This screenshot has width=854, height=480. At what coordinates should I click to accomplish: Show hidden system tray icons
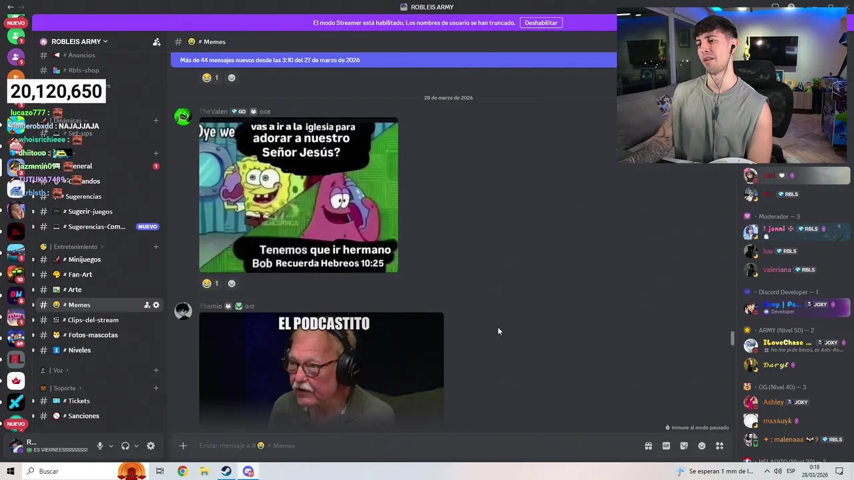(x=767, y=471)
